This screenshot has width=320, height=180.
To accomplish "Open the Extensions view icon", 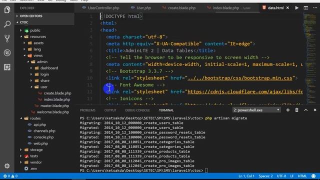I will [x=7, y=67].
